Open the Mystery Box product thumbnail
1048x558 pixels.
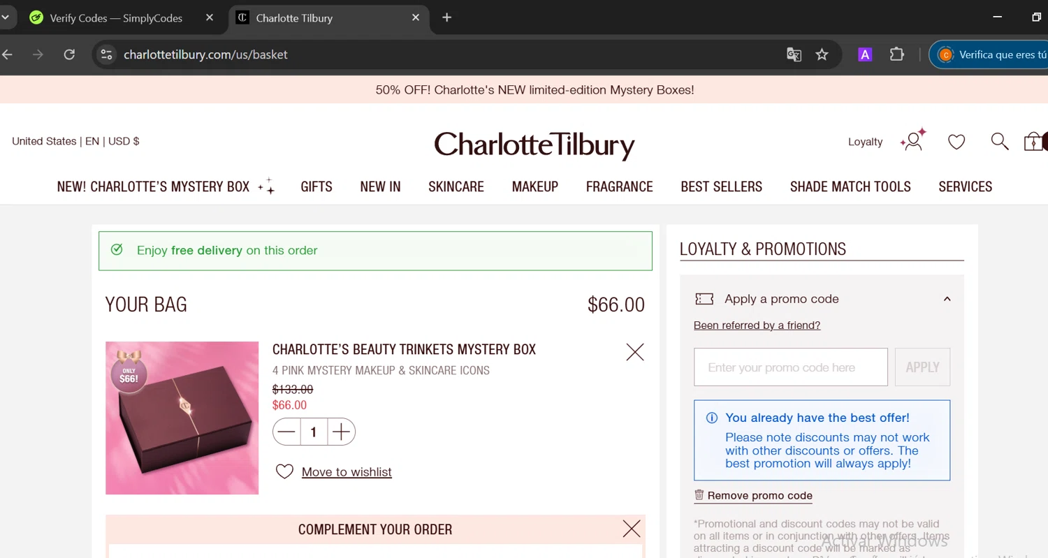[x=182, y=418]
